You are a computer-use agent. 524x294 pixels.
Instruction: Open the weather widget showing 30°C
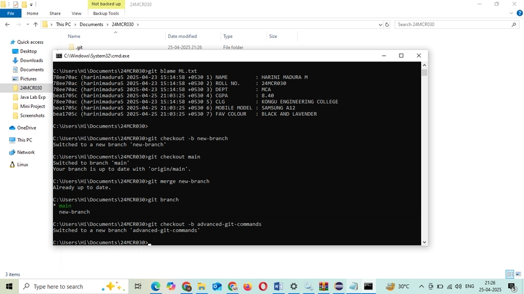(398, 286)
